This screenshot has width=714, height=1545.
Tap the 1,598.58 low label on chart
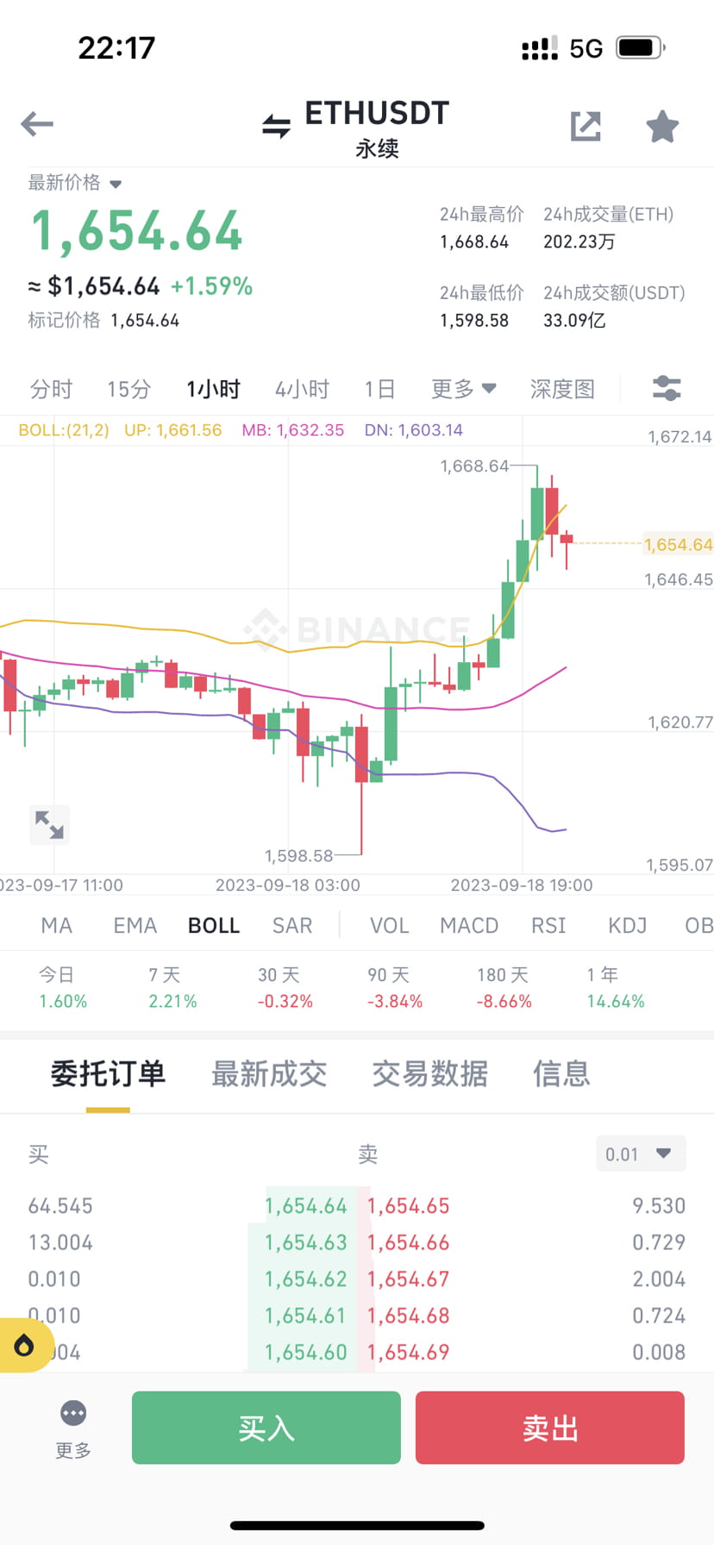click(x=298, y=856)
